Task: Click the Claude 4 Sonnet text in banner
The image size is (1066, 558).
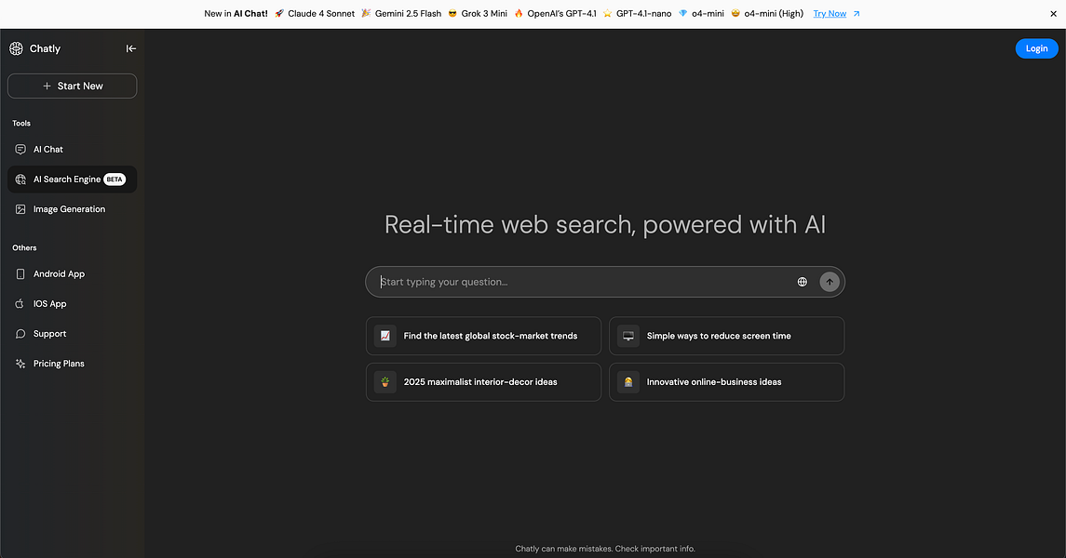Action: click(321, 14)
